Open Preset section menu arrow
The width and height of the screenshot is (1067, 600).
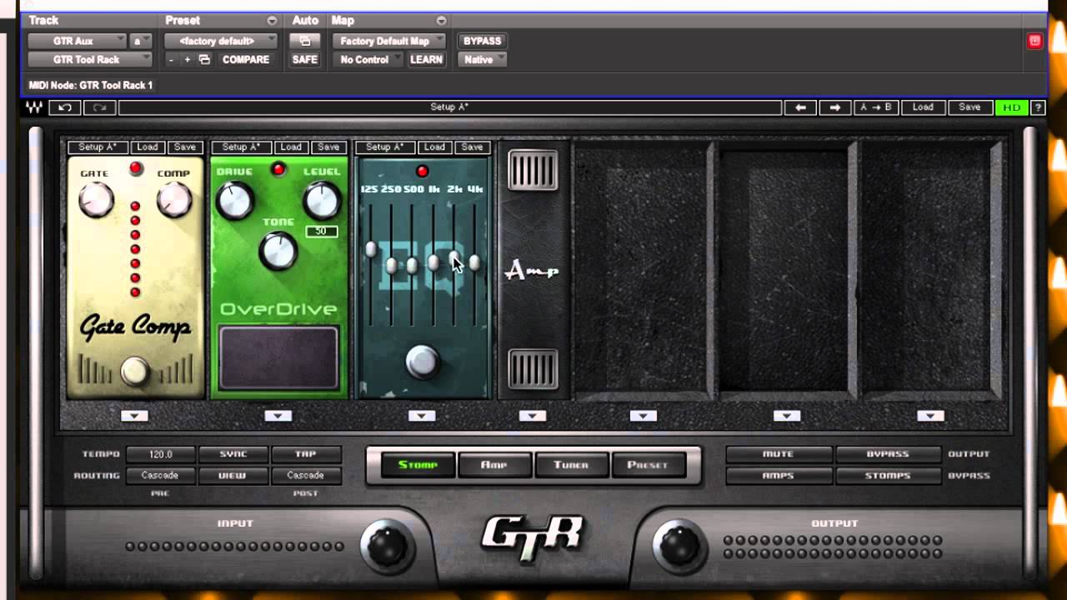tap(272, 21)
